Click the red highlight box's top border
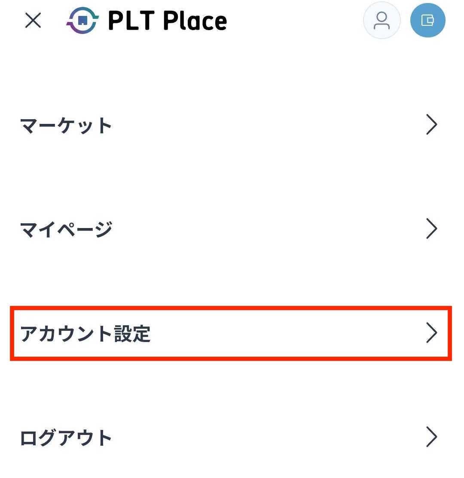 231,308
